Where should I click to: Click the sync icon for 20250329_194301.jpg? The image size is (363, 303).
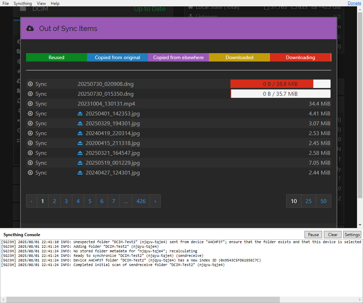tap(30, 124)
